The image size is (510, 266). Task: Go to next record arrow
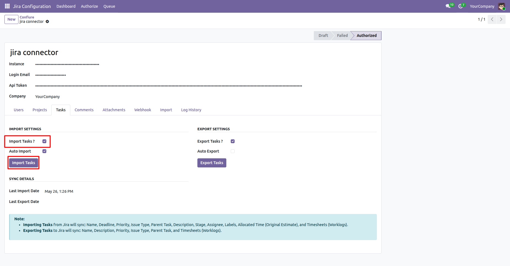pyautogui.click(x=501, y=19)
